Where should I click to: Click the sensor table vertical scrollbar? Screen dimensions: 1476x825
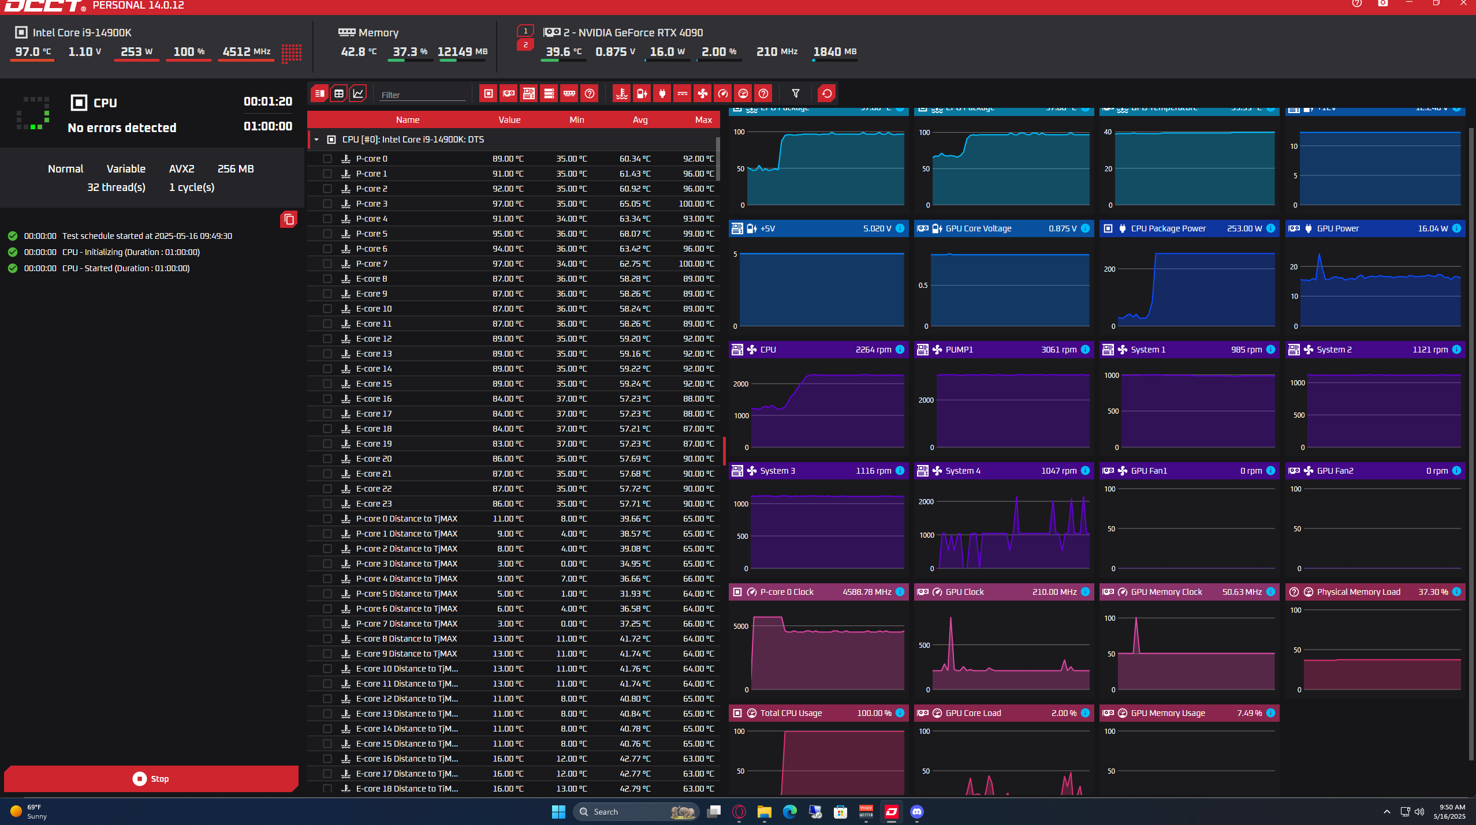point(718,159)
